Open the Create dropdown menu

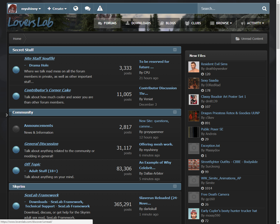tap(57, 9)
